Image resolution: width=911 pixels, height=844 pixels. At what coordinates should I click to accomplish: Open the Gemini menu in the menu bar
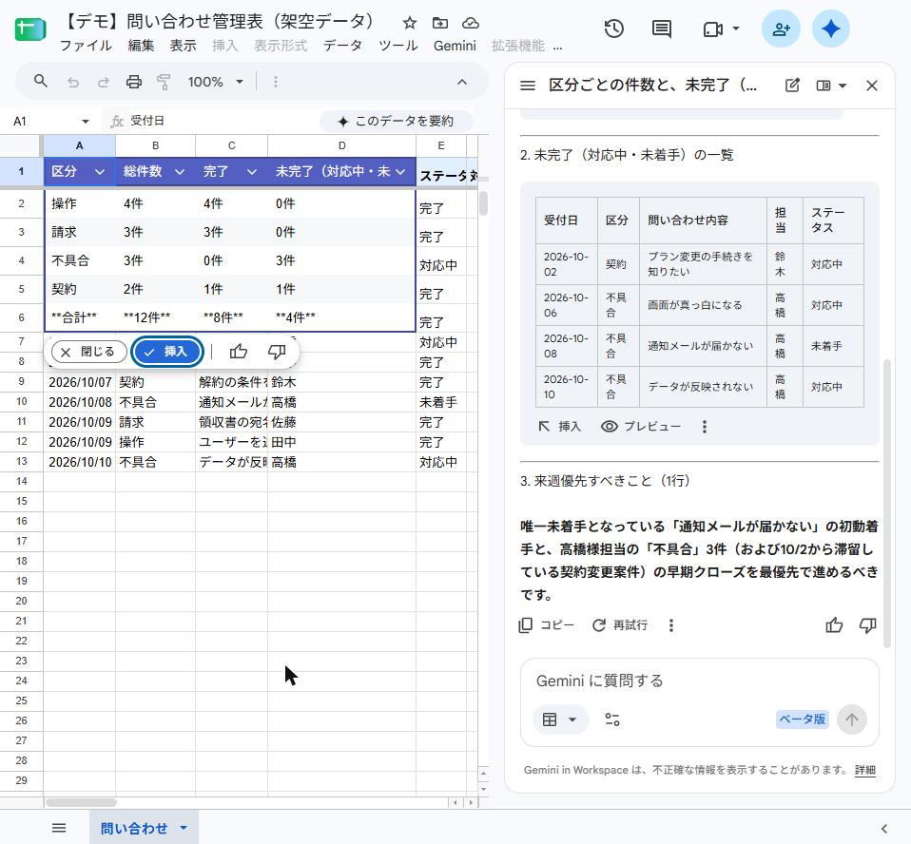pyautogui.click(x=455, y=46)
